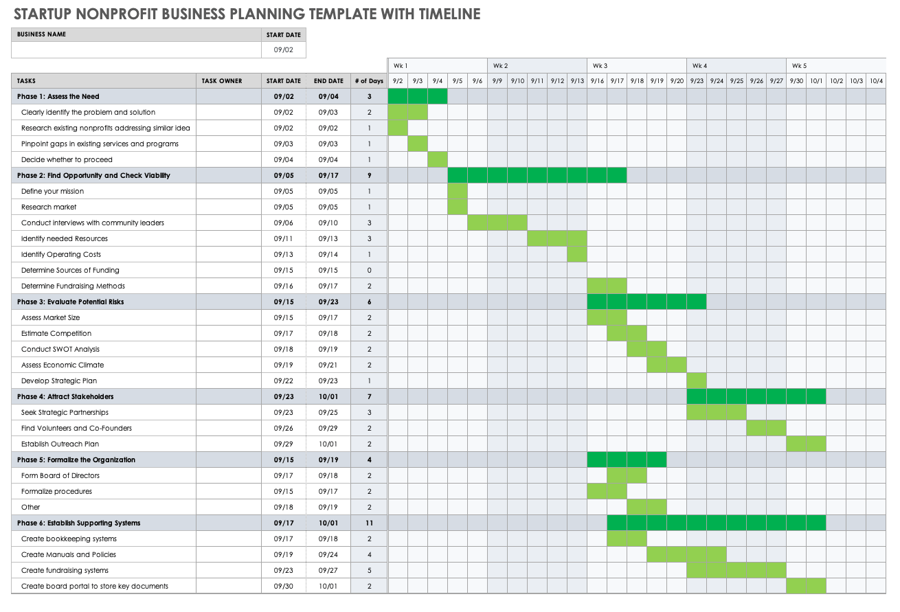The width and height of the screenshot is (900, 612).
Task: Click start date 09/06 for Conduct interviews row
Action: point(284,223)
